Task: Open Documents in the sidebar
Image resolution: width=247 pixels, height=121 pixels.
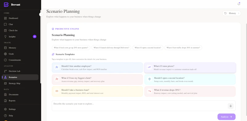Action: click(20, 95)
